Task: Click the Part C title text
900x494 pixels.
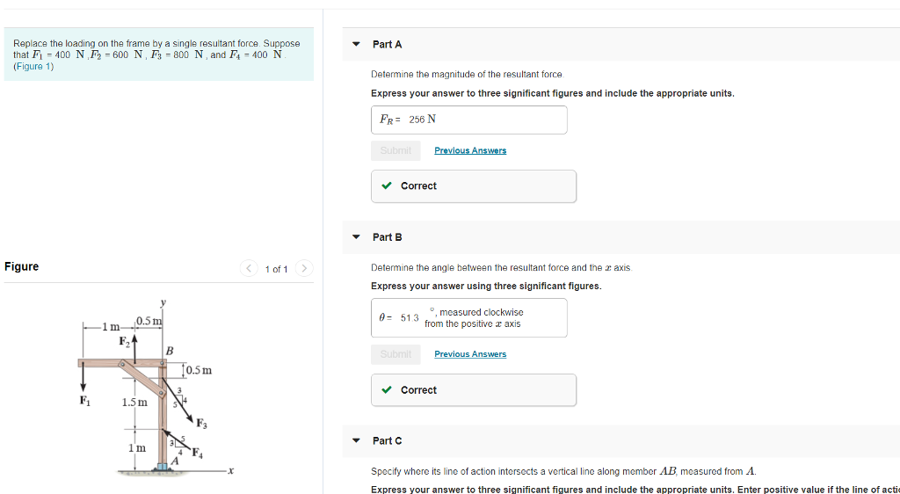Action: pos(387,440)
